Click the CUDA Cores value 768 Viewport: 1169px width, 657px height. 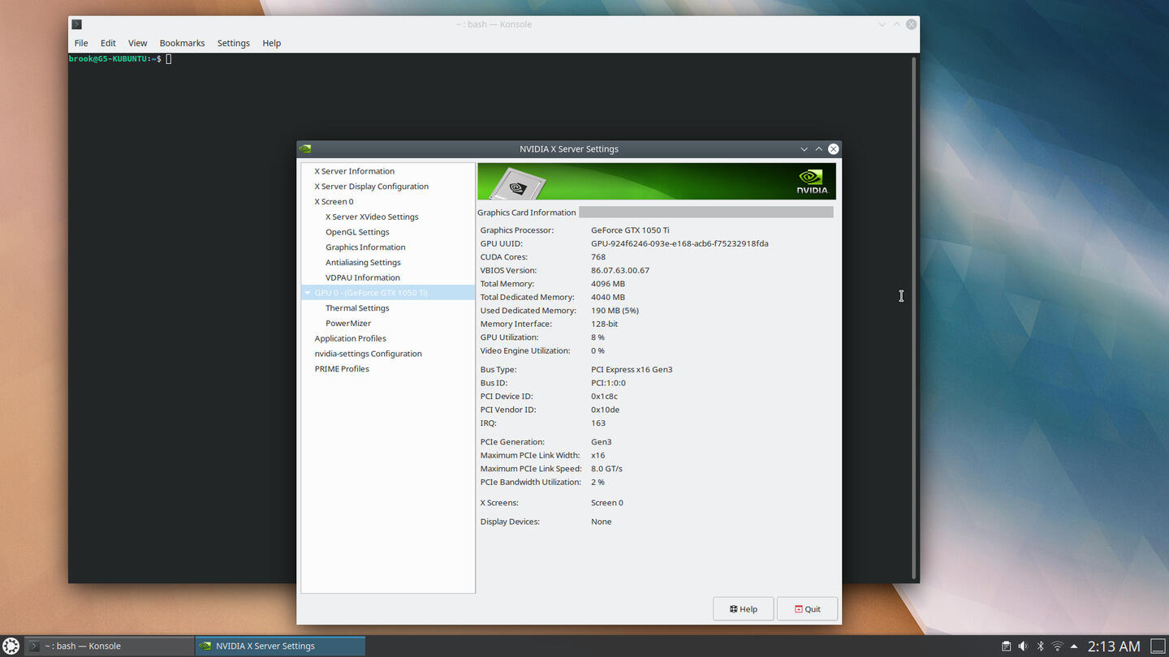[x=598, y=257]
